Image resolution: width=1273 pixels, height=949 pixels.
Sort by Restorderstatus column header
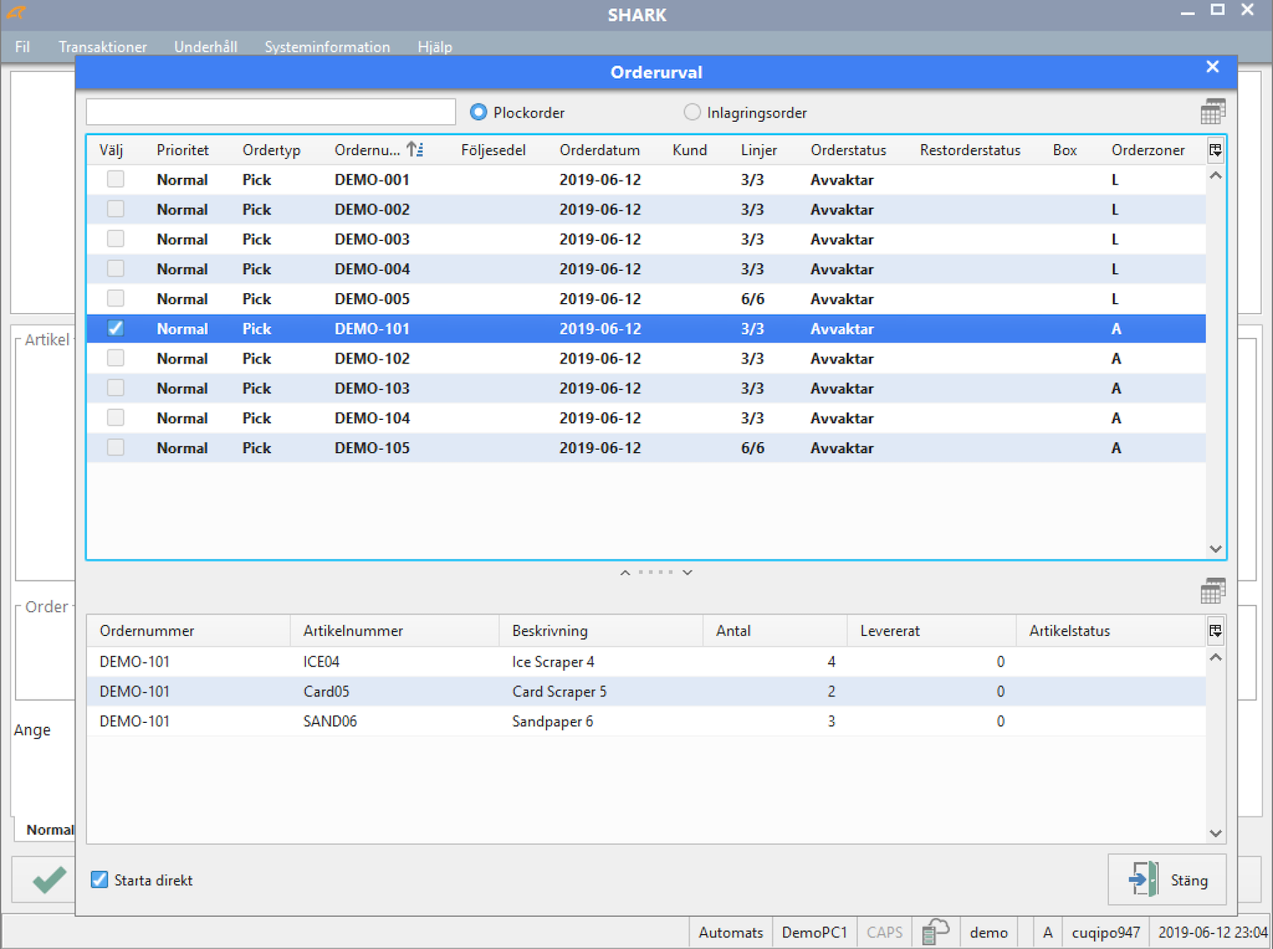tap(970, 150)
